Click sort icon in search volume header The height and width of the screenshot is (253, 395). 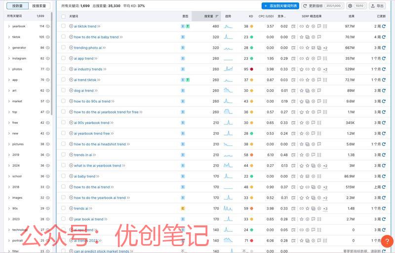[x=217, y=16]
